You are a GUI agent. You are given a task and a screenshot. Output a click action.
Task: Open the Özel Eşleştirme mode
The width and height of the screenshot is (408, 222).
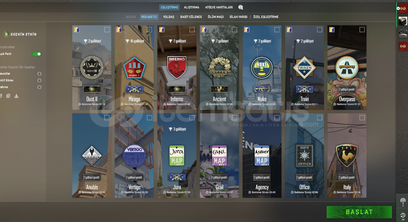click(x=266, y=17)
